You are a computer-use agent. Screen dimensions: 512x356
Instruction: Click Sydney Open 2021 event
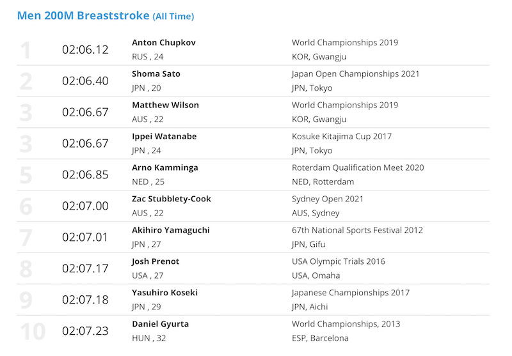tap(328, 199)
